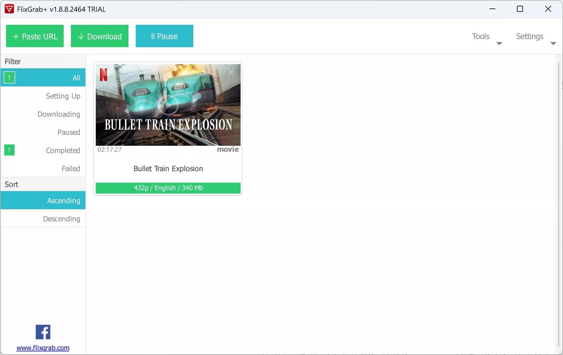The width and height of the screenshot is (563, 355).
Task: Select the All filter
Action: [43, 77]
